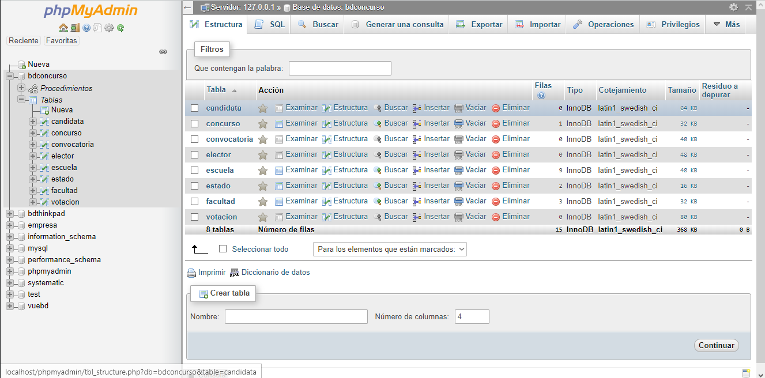Viewport: 765px width, 378px height.
Task: Click the Imprimir printer icon
Action: (191, 272)
